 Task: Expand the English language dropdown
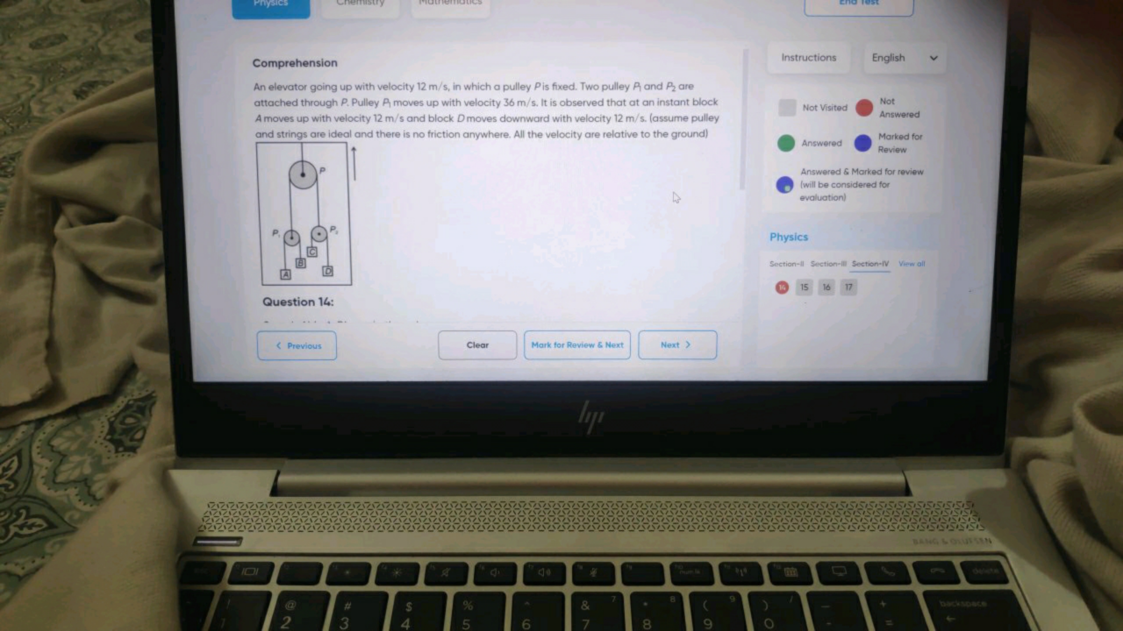coord(902,57)
